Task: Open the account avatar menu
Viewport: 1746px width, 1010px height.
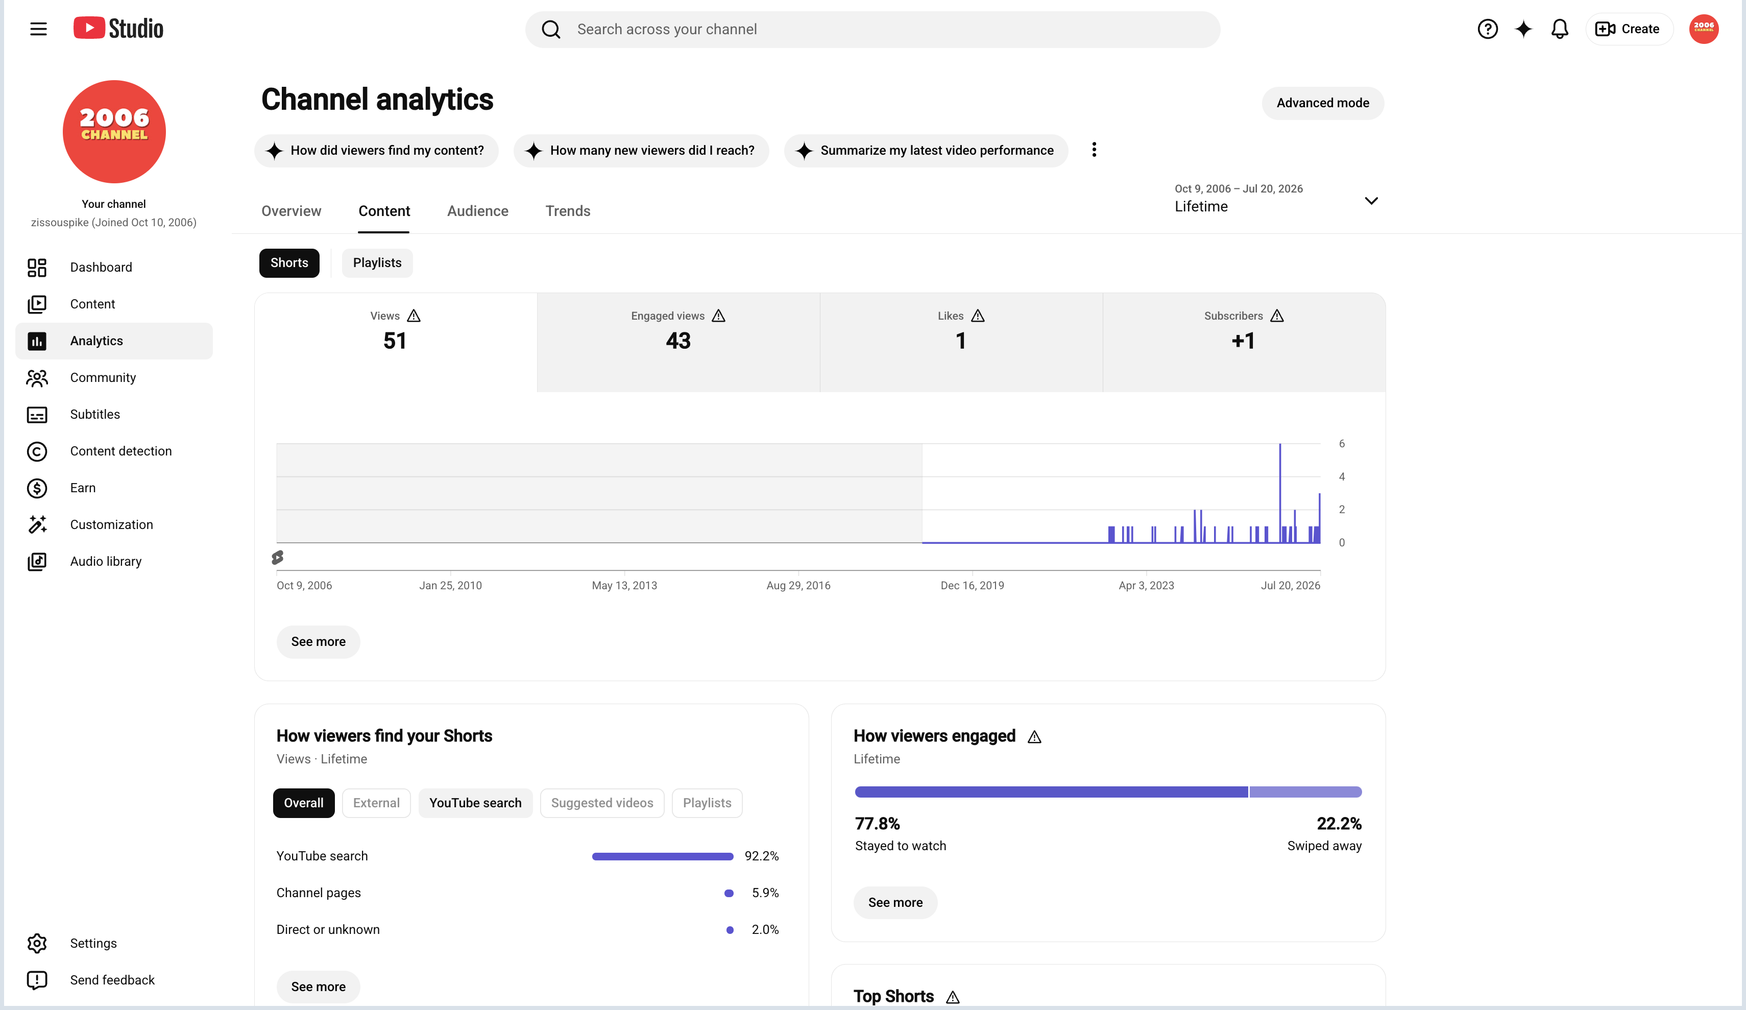Action: click(1703, 29)
